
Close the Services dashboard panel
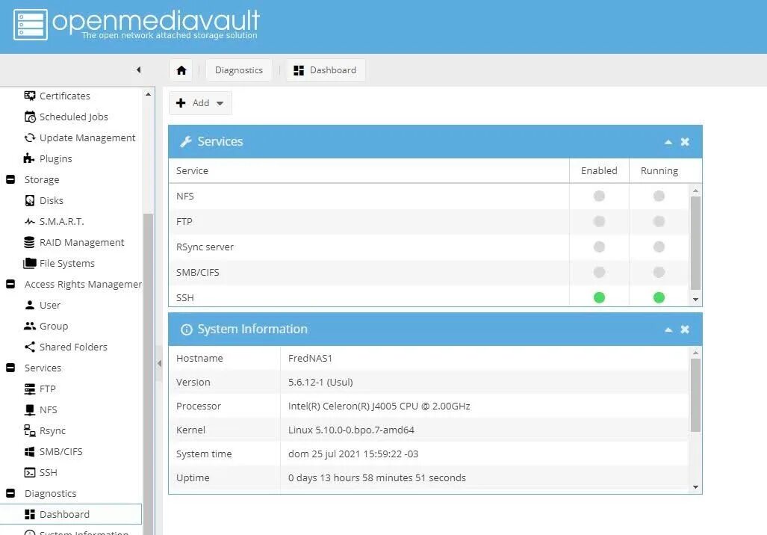[685, 141]
